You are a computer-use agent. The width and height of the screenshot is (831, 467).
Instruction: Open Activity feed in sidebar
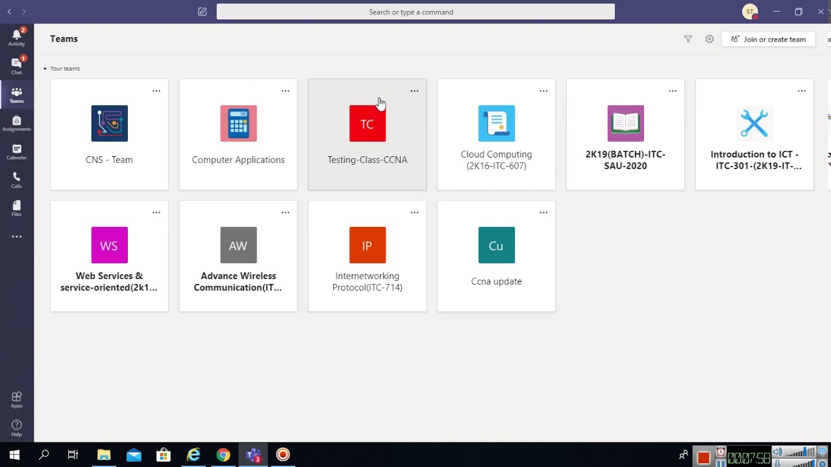17,38
